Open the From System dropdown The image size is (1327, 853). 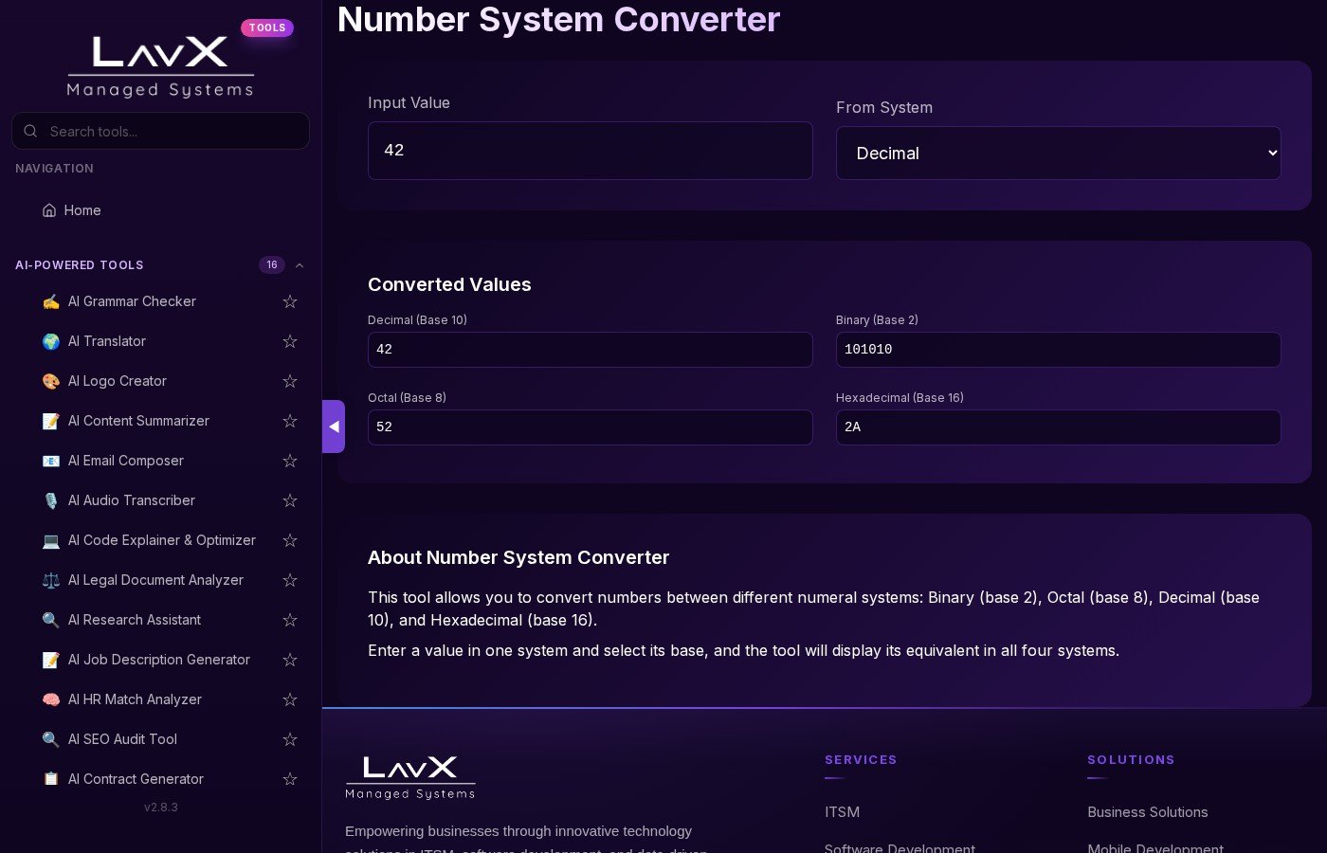coord(1058,154)
